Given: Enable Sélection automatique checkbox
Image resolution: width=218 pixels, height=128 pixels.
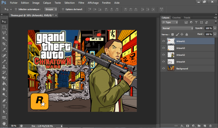Looking at the screenshot, I should pos(16,9).
